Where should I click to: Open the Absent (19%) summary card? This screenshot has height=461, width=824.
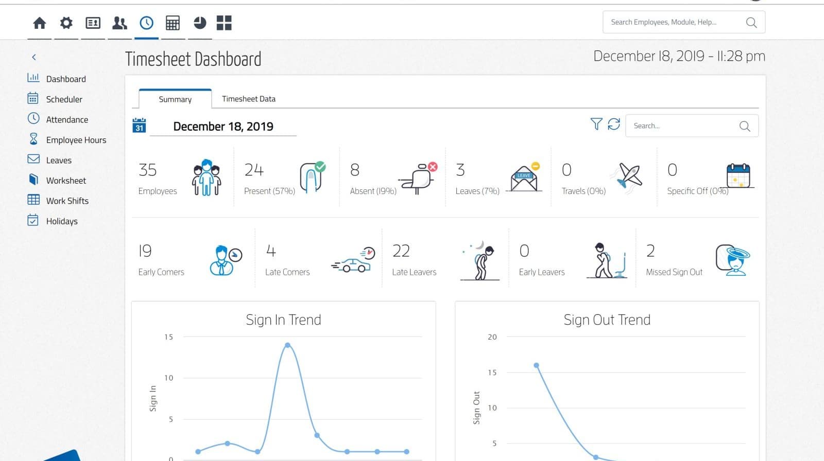392,178
